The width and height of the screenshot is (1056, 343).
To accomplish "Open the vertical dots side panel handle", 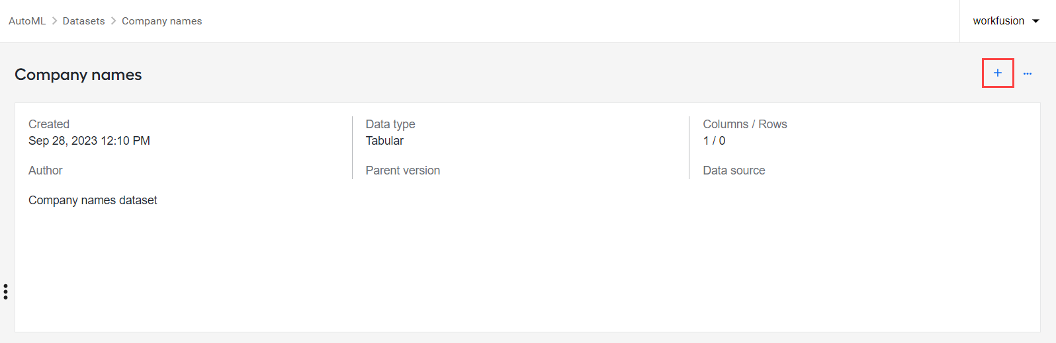I will (5, 291).
